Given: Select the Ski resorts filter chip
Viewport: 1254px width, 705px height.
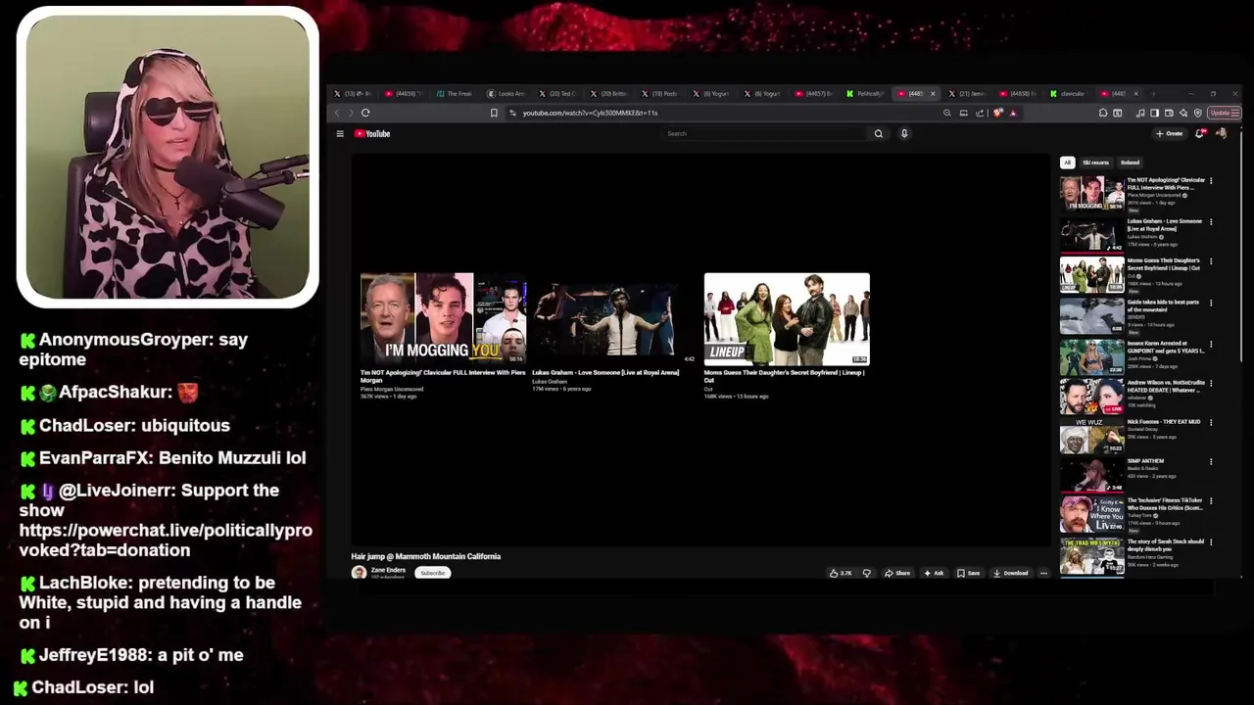Looking at the screenshot, I should (1095, 163).
